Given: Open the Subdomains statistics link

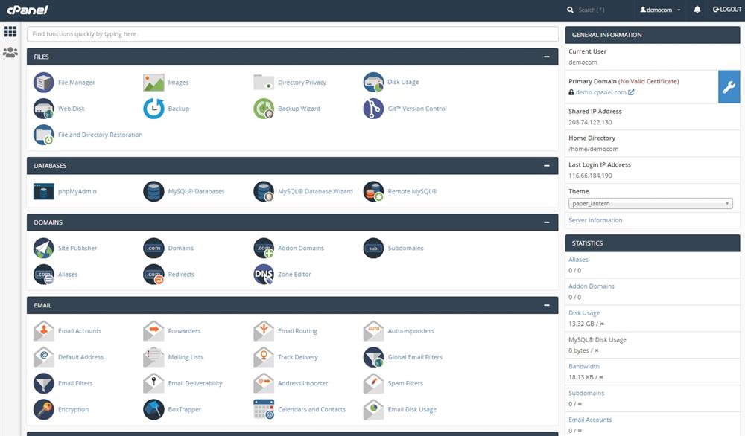Looking at the screenshot, I should pyautogui.click(x=586, y=394).
